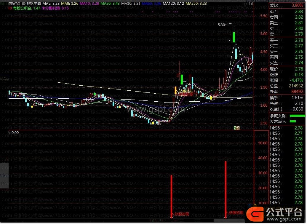The height and width of the screenshot is (224, 307).
Task: Click the 5.30 high price annotation
Action: (221, 25)
